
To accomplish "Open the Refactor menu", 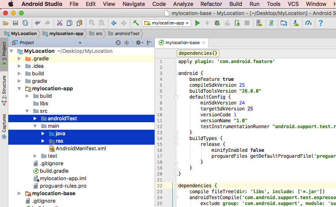I will [x=211, y=4].
